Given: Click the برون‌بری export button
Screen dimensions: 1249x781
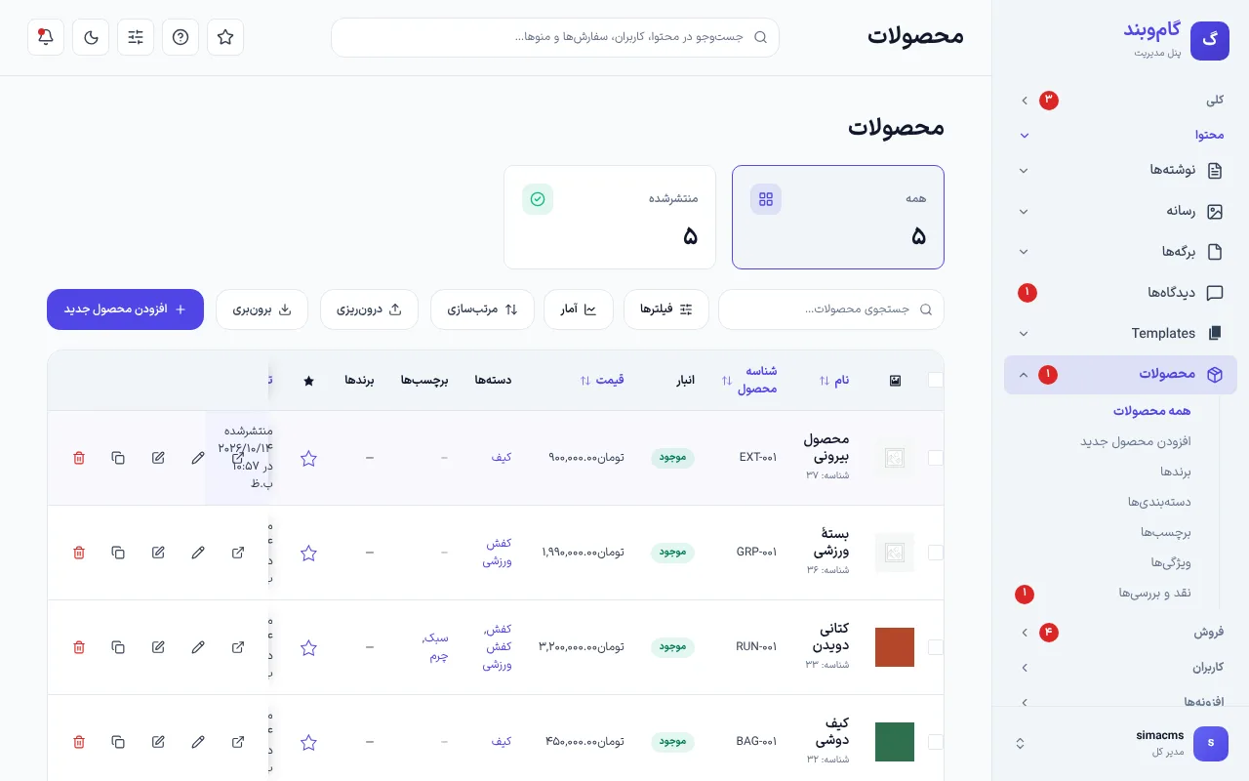Looking at the screenshot, I should (x=262, y=309).
